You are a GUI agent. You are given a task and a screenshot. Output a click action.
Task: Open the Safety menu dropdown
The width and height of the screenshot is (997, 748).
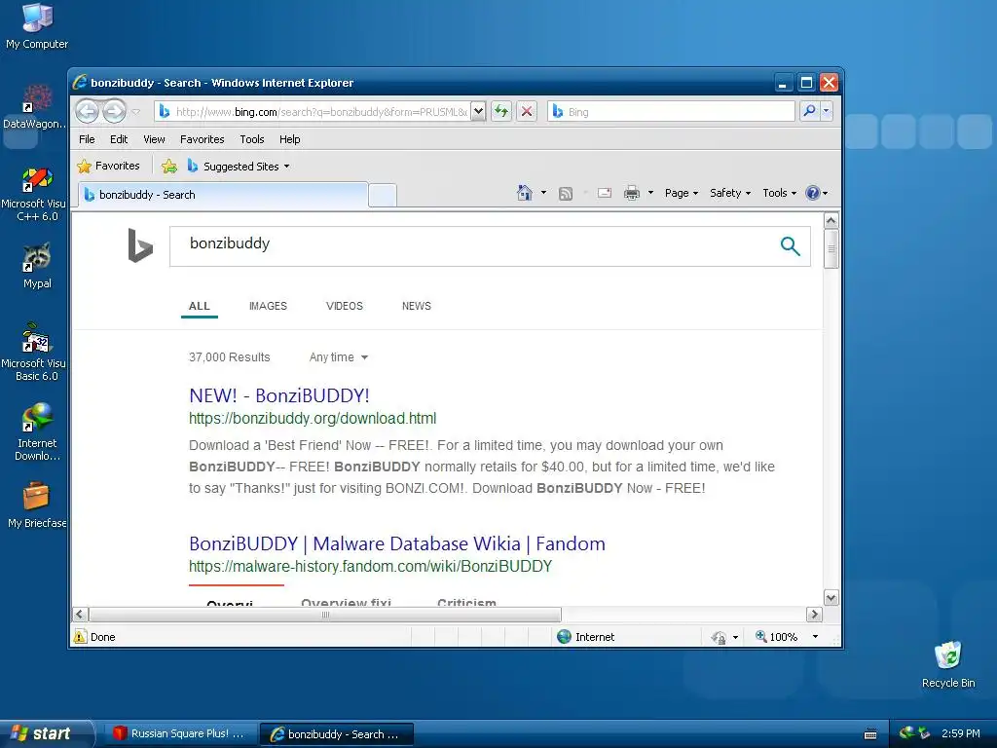point(730,193)
